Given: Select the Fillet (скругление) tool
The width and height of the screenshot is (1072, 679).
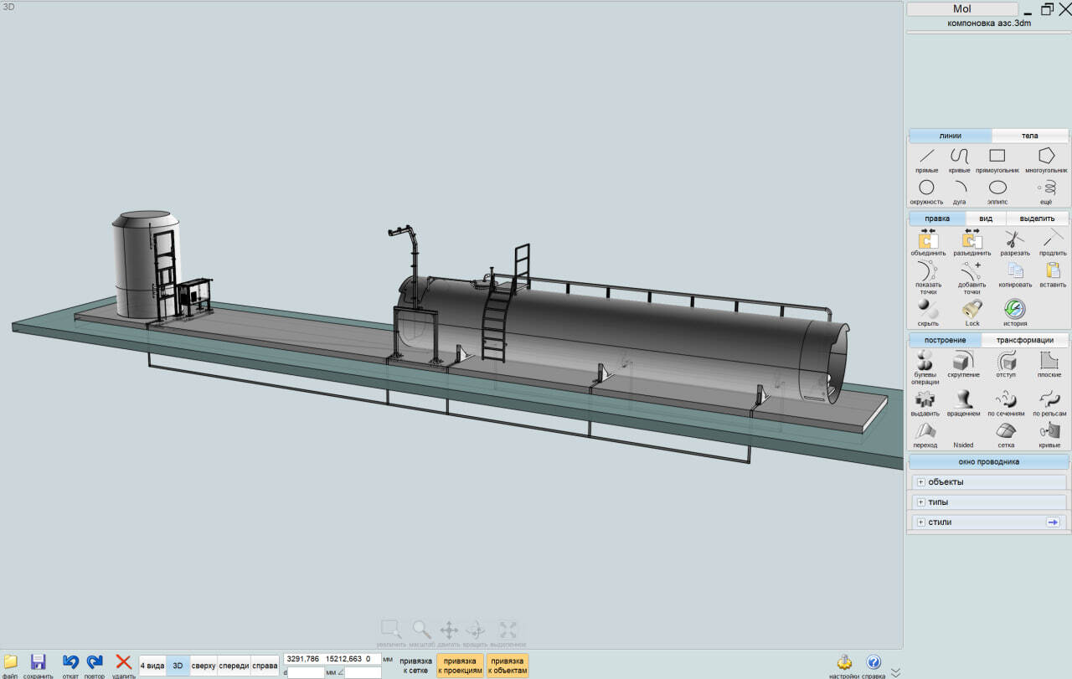Looking at the screenshot, I should 963,363.
